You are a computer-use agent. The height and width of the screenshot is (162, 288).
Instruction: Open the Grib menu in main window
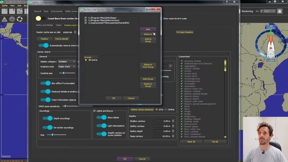[19, 5]
